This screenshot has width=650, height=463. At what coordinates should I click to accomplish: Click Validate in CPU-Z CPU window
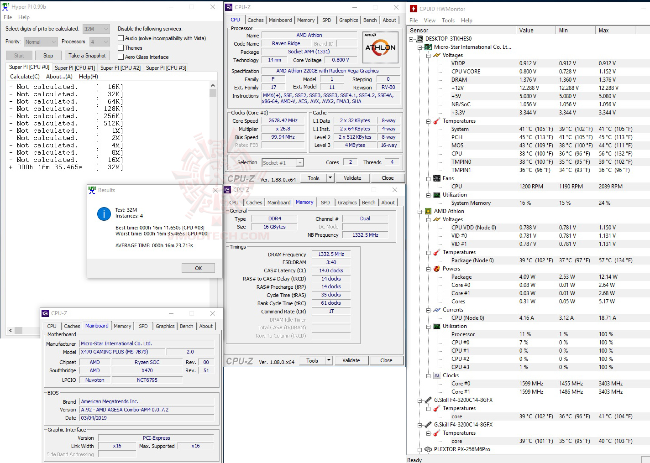(352, 178)
